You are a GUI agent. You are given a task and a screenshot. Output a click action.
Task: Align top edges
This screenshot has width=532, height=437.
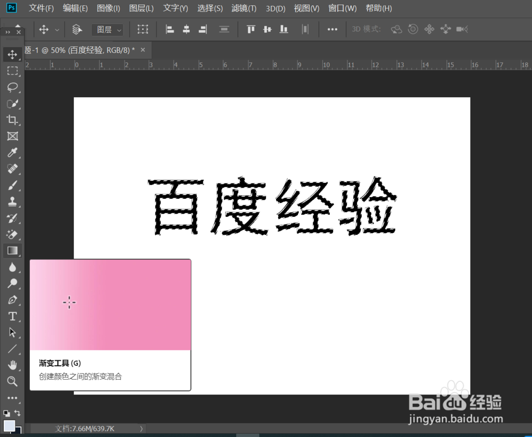click(251, 29)
